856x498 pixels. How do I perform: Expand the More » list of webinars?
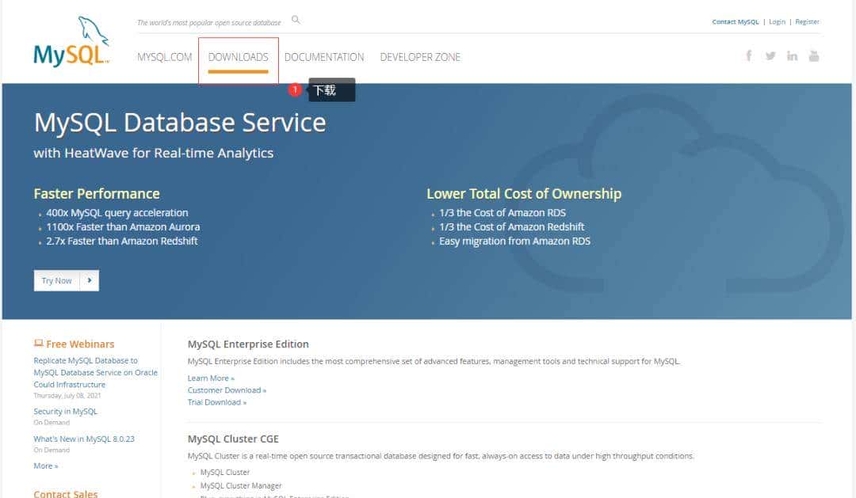tap(45, 466)
